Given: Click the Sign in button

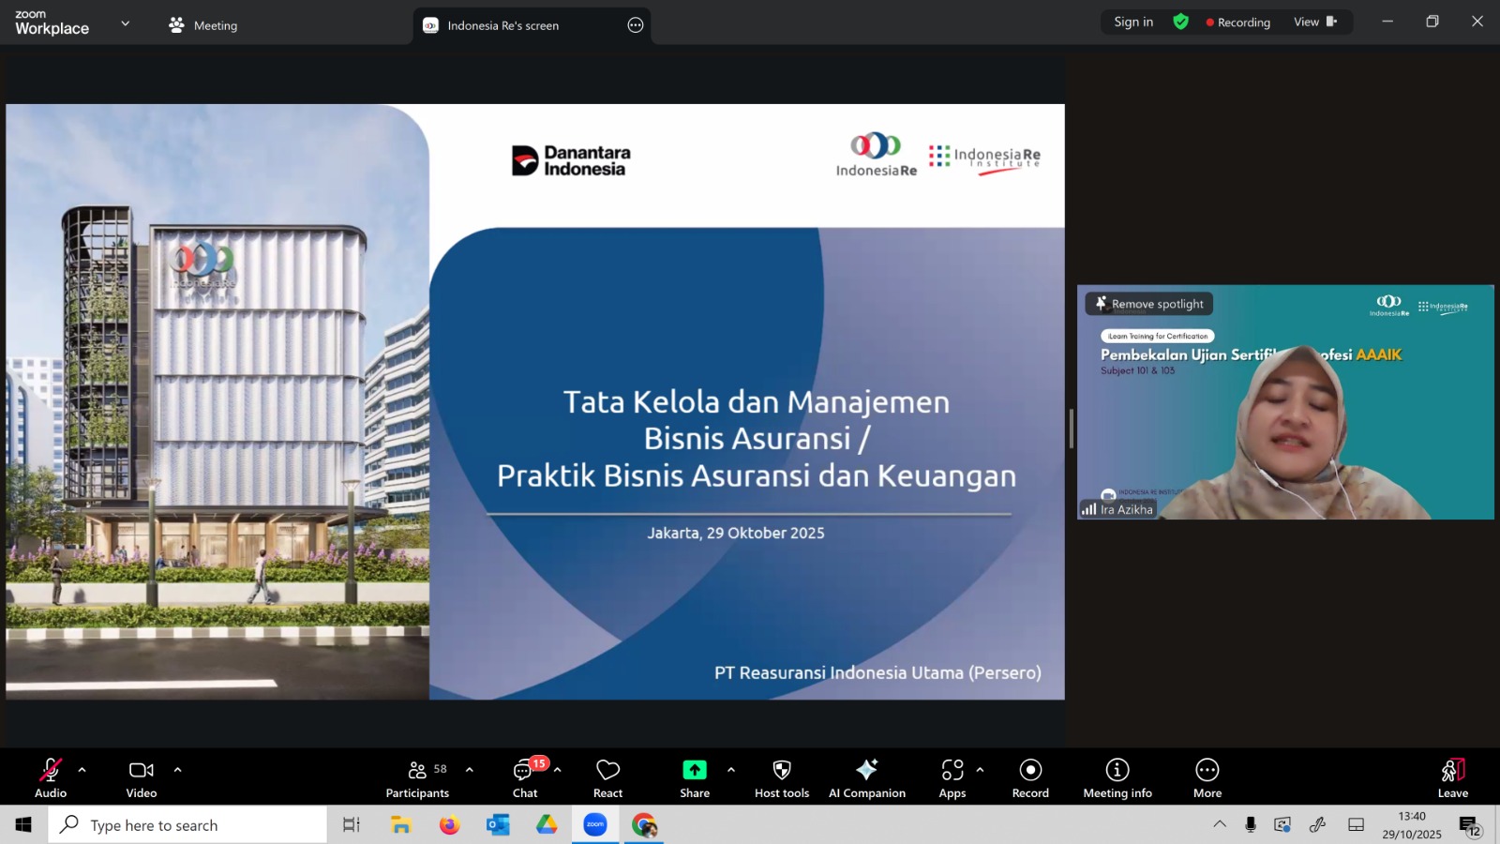Looking at the screenshot, I should (1133, 22).
